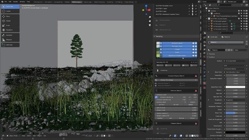Screen dimensions: 249x140
Task: Collapse the Surface section
Action: 208,57
